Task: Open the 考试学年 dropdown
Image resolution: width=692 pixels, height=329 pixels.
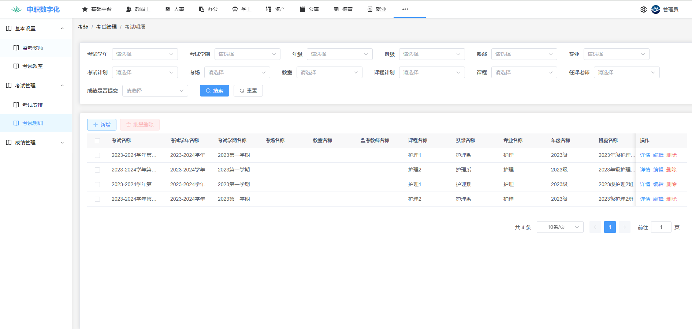Action: click(x=145, y=54)
